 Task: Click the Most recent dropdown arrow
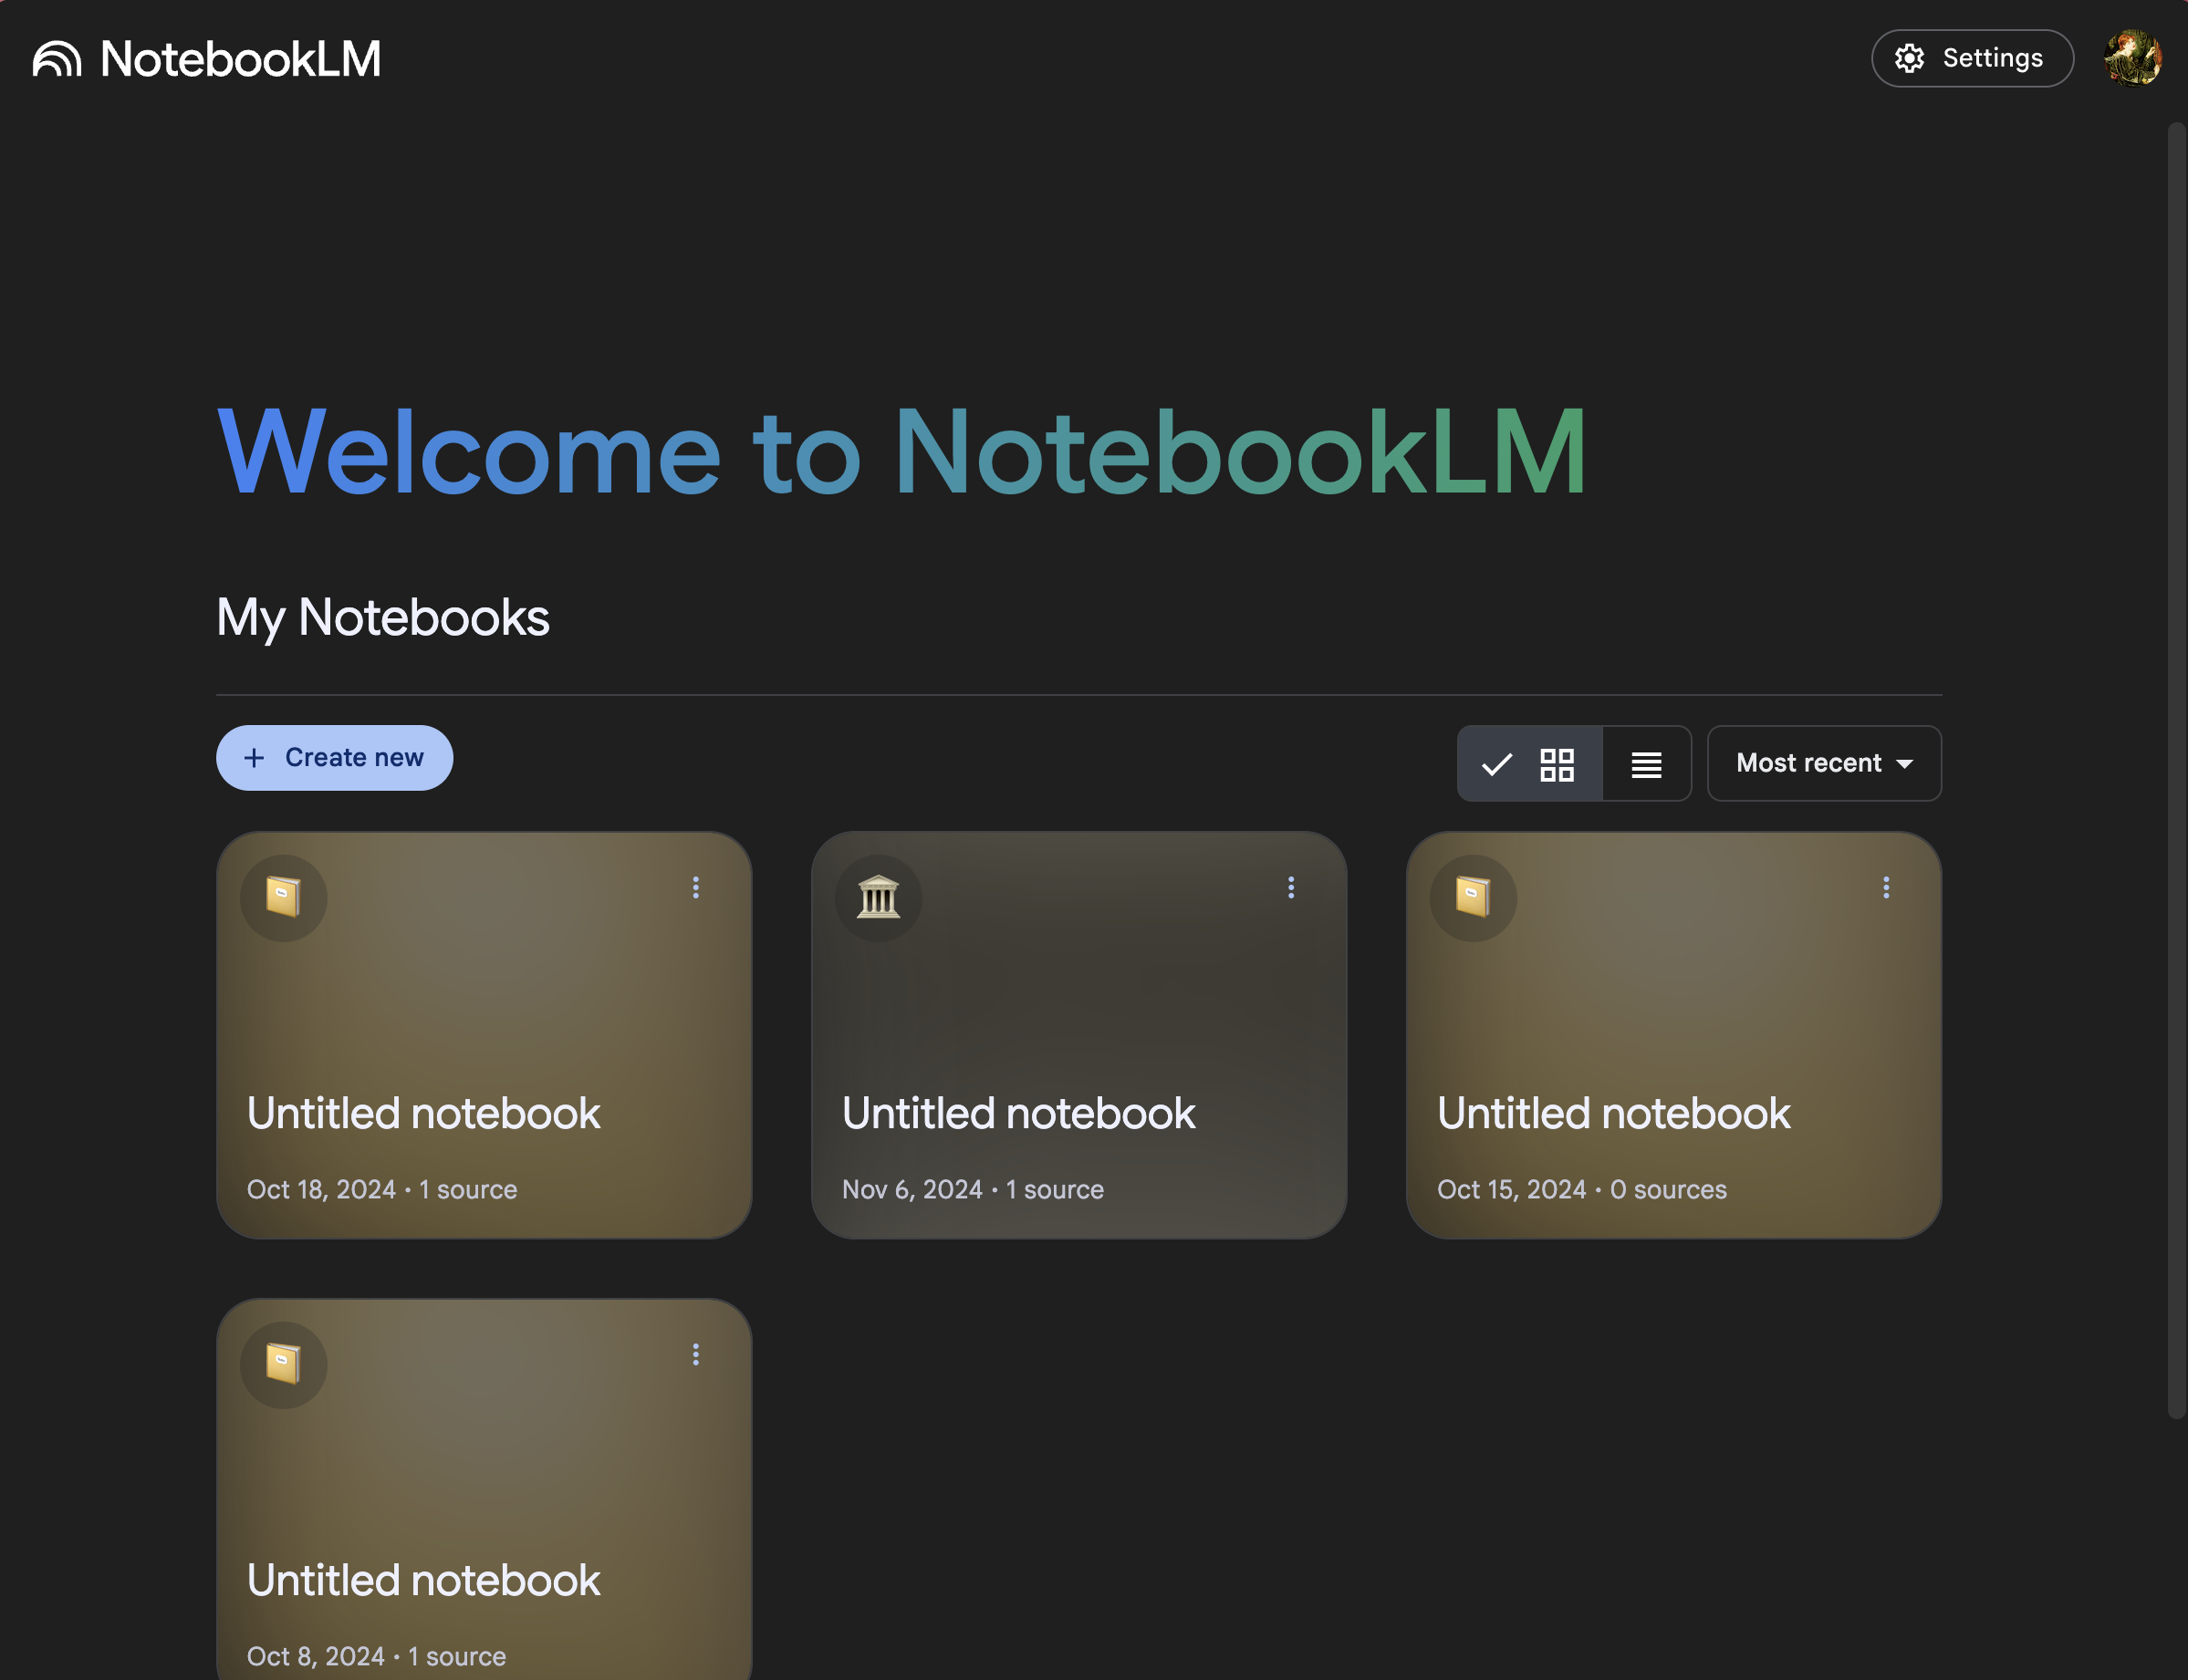tap(1905, 764)
